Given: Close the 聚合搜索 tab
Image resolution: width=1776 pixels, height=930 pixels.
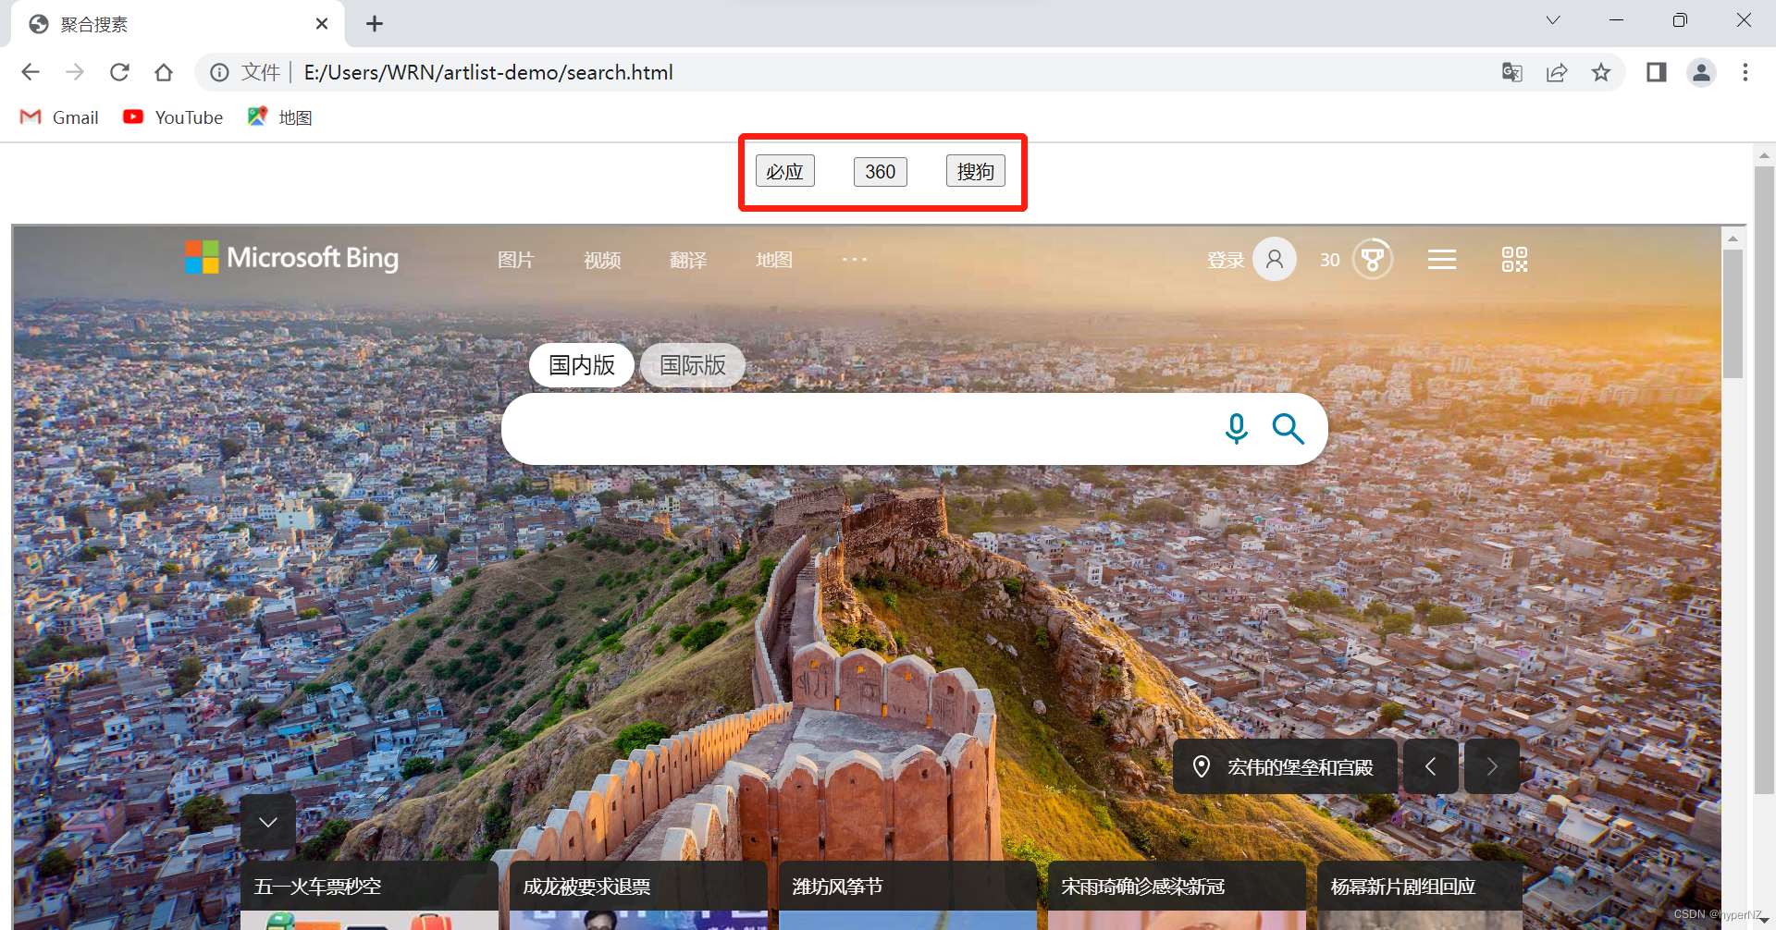Looking at the screenshot, I should (x=322, y=24).
